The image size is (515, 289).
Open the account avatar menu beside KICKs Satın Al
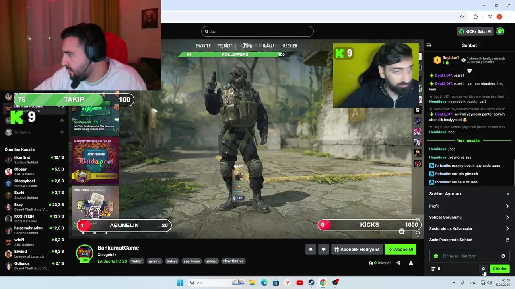[x=500, y=31]
